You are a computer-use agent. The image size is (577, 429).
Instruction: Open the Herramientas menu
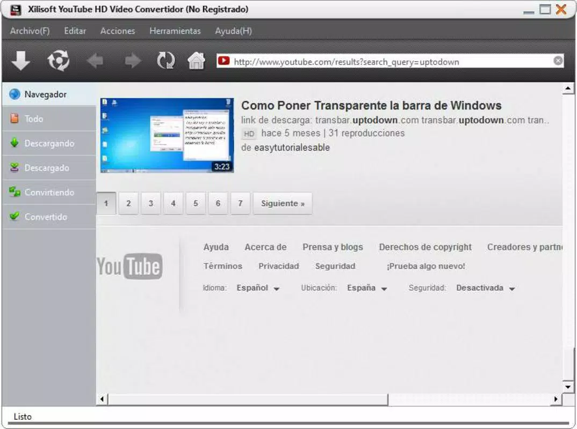(x=175, y=31)
